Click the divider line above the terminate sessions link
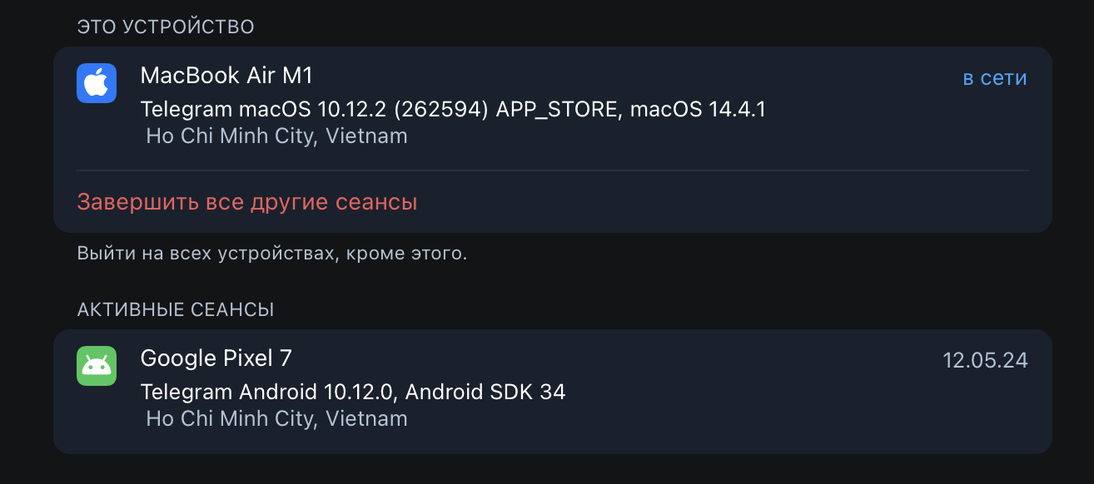Image resolution: width=1094 pixels, height=484 pixels. pos(553,170)
